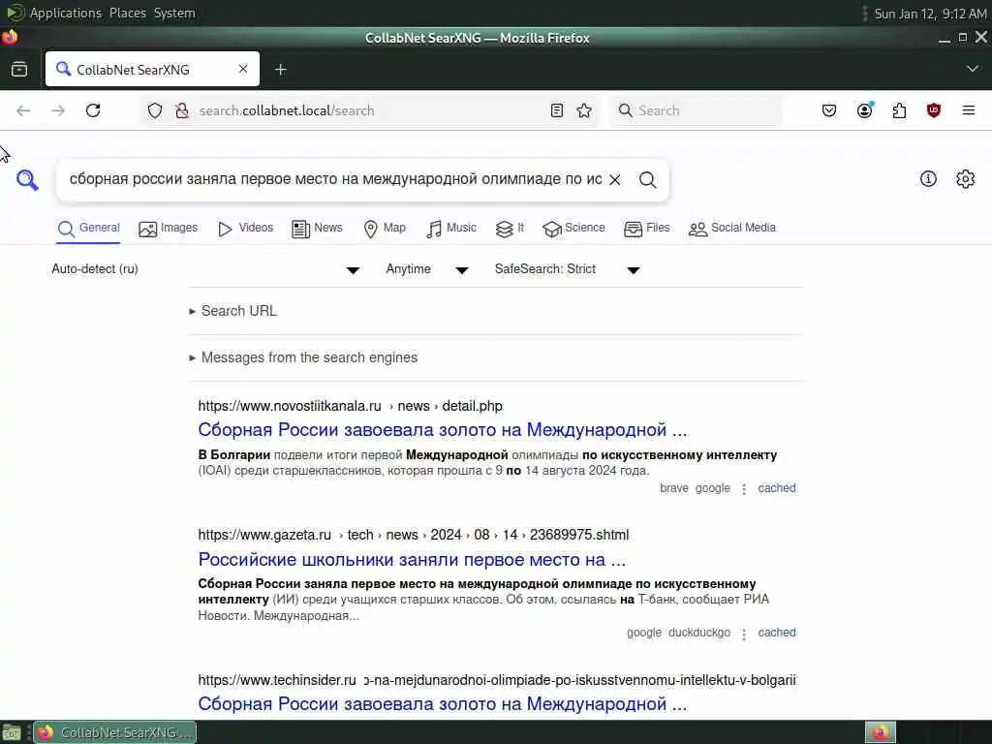Click the Firefox toolbar Search box

pos(696,110)
